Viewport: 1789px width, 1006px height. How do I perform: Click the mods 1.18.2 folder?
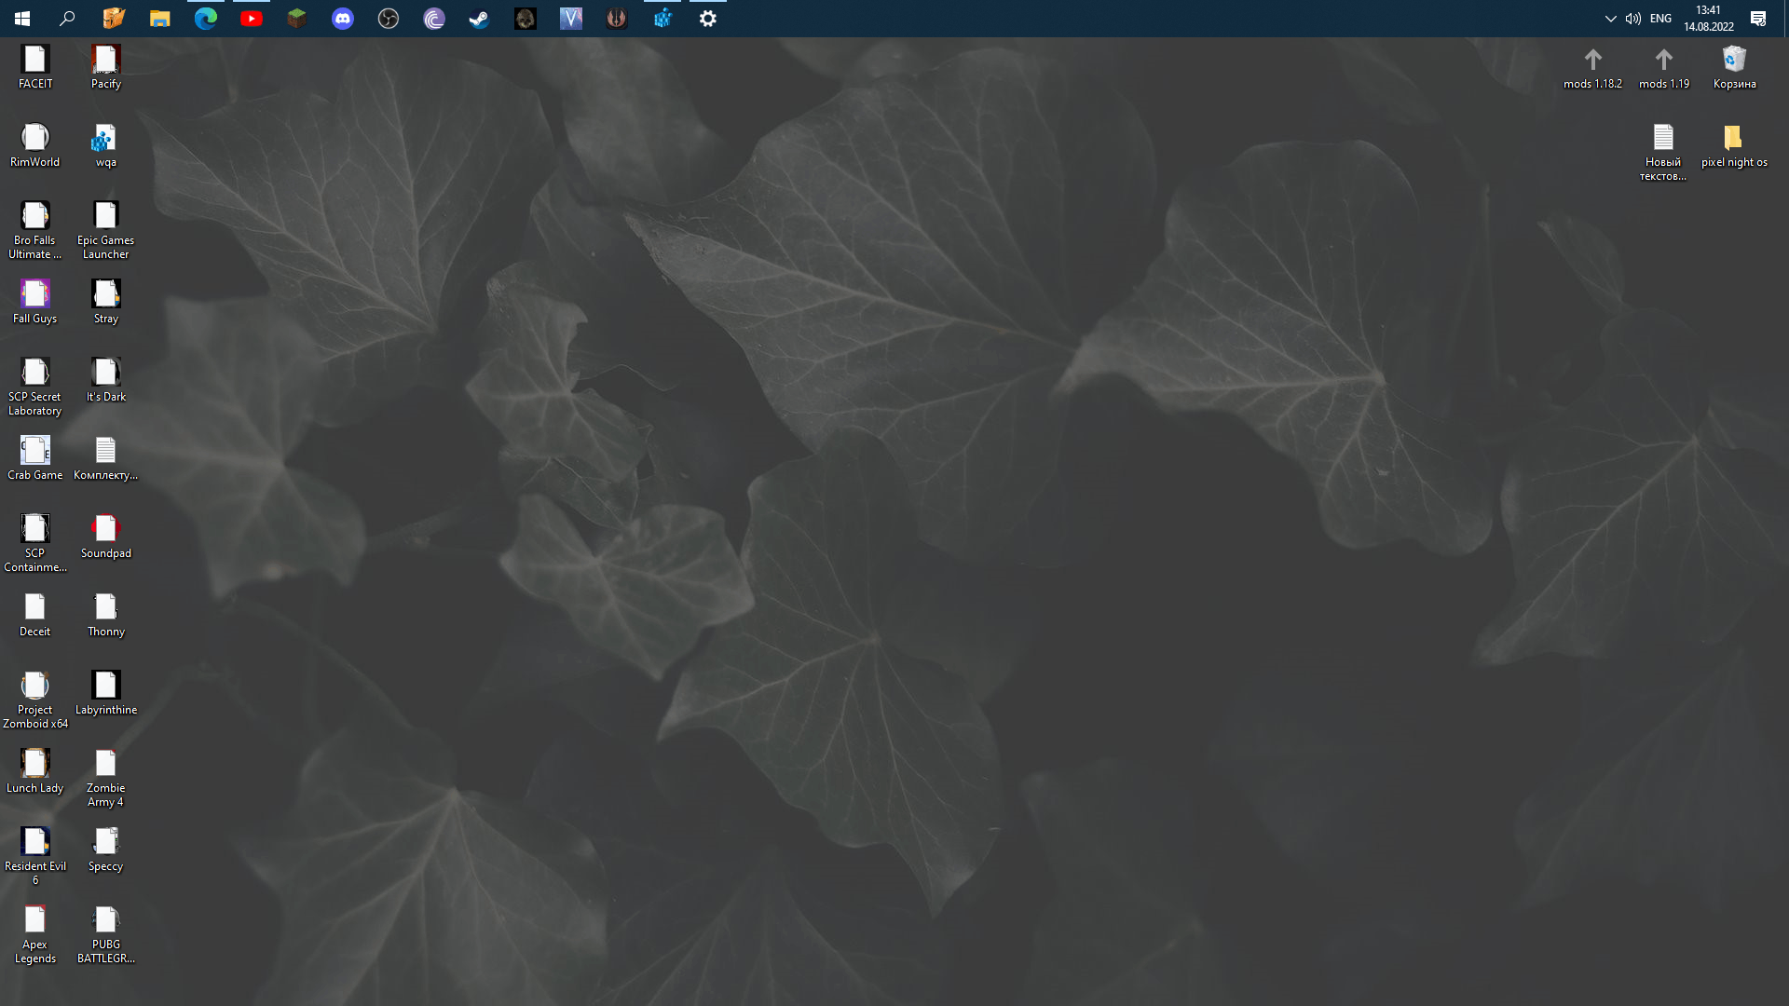[1592, 66]
